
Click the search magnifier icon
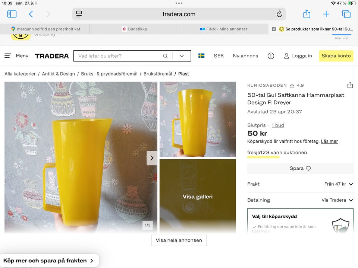[165, 56]
